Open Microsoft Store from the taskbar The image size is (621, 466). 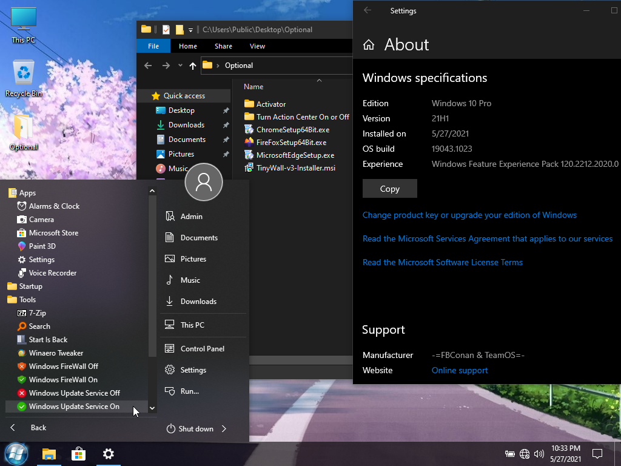pos(78,454)
